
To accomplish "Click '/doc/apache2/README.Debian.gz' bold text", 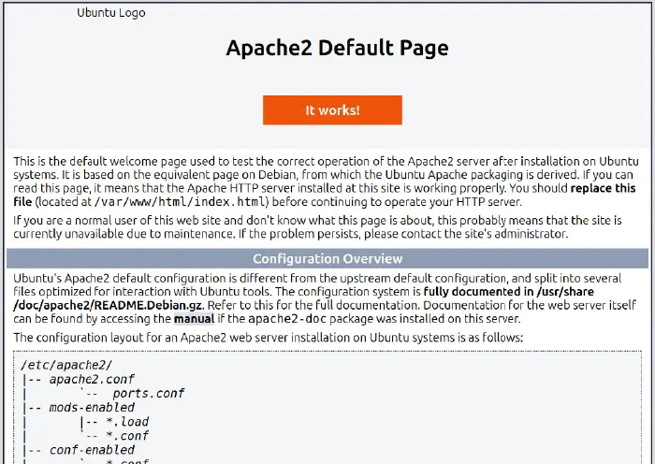I will tap(109, 305).
